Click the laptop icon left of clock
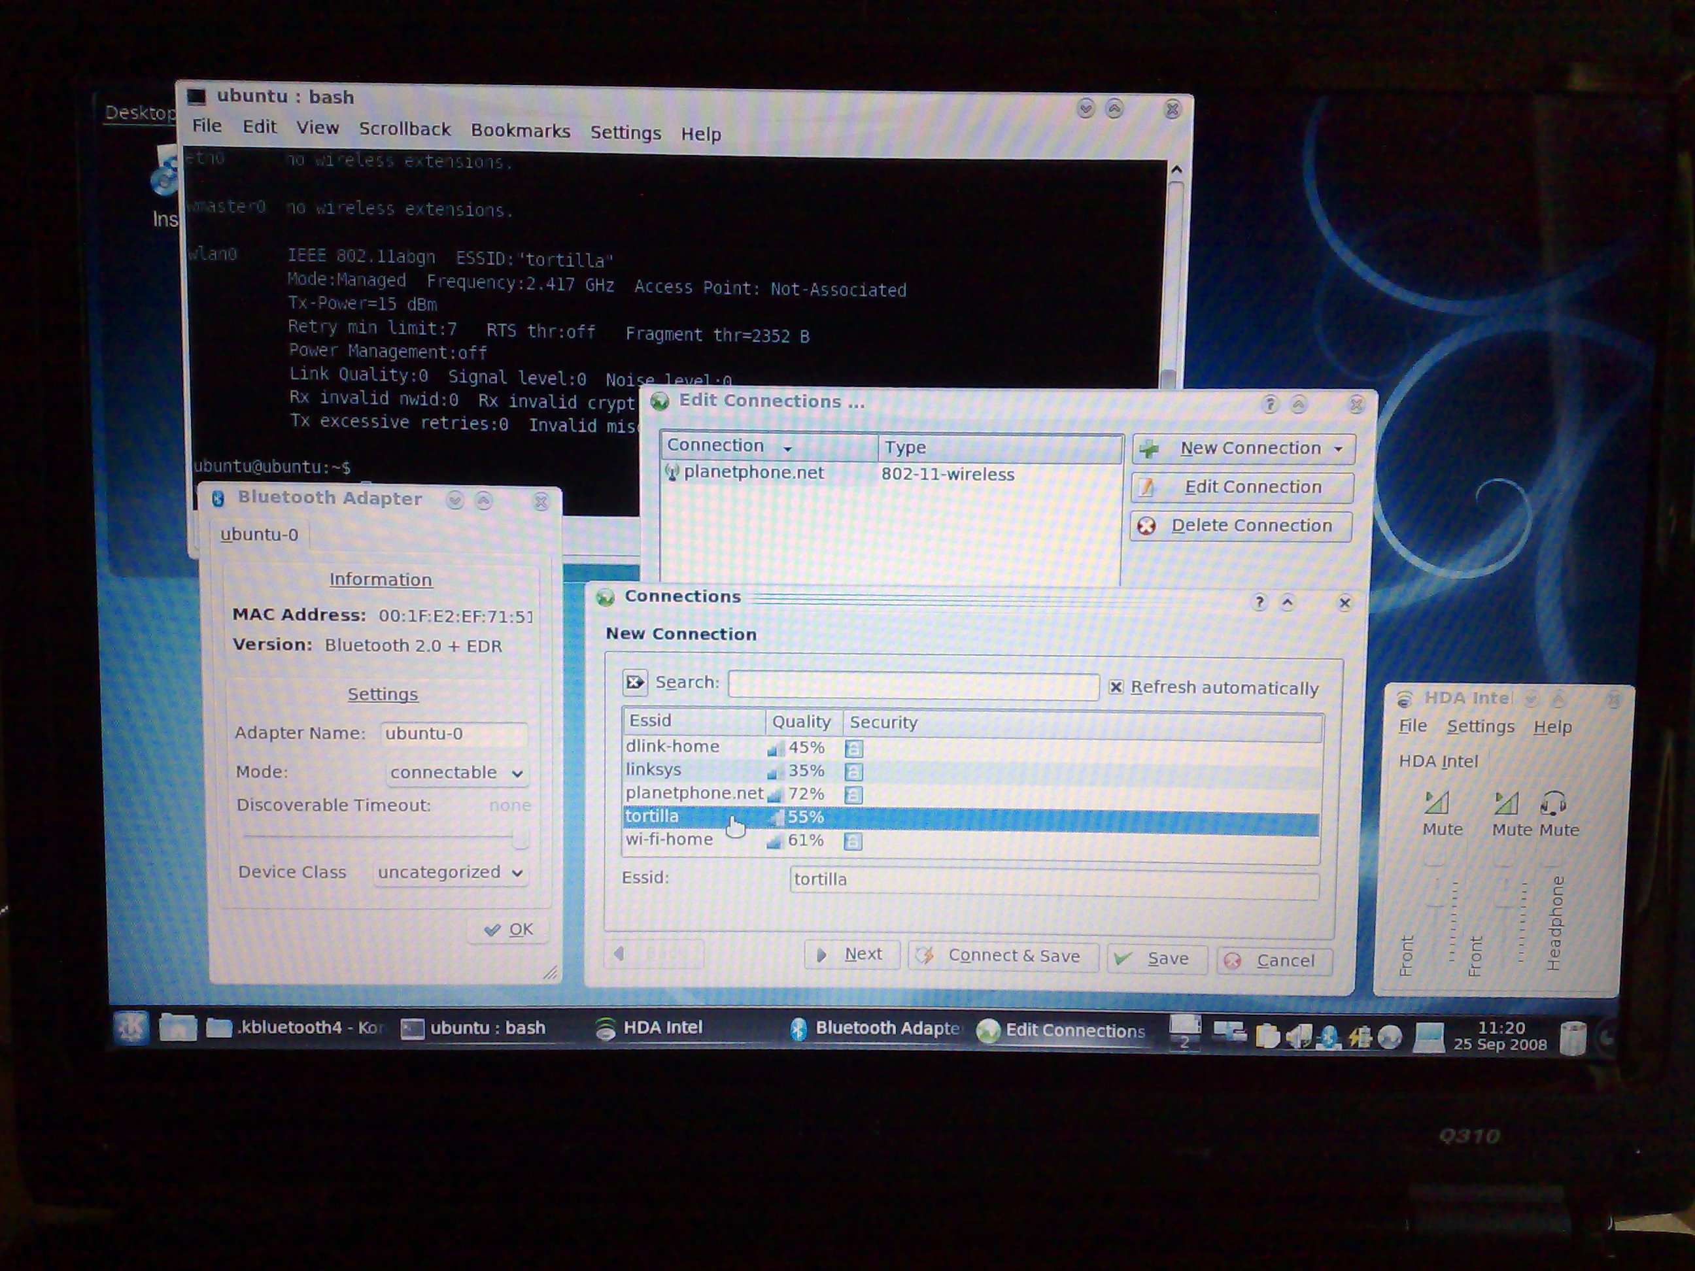The image size is (1695, 1271). [x=1428, y=1038]
